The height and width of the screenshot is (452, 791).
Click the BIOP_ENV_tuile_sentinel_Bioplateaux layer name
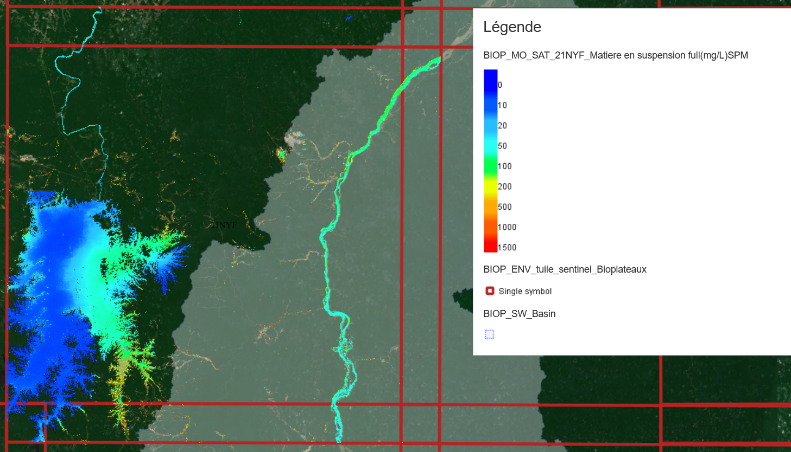click(x=565, y=269)
